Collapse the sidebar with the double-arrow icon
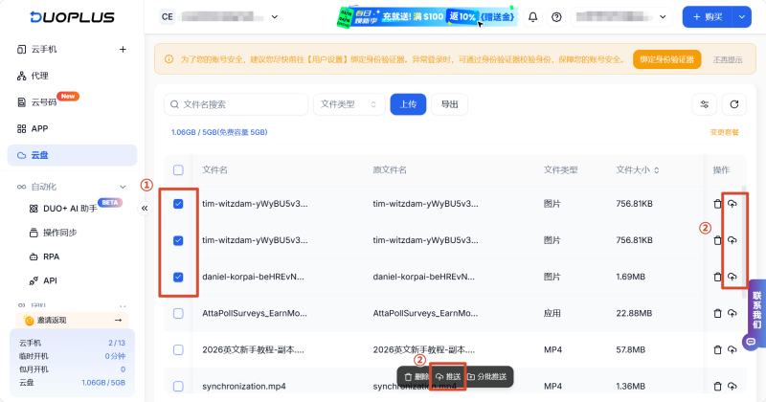The width and height of the screenshot is (766, 402). (x=145, y=208)
